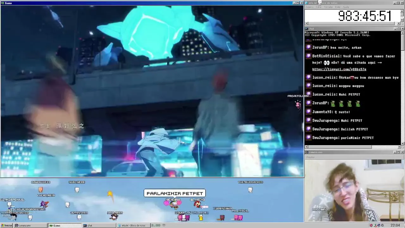Screen dimensions: 405x228
Task: Click the BANOSLIKE22 avatar character
Action: (40, 189)
